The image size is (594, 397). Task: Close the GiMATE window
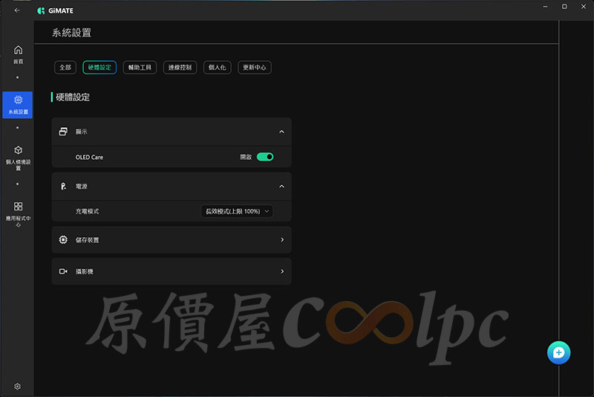pos(584,7)
